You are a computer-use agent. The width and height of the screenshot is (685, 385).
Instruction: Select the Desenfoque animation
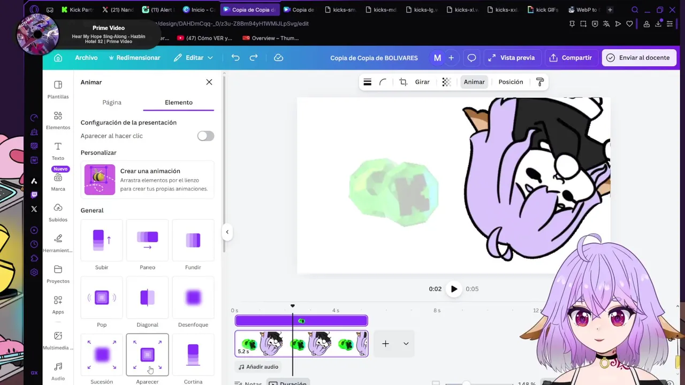(x=193, y=303)
